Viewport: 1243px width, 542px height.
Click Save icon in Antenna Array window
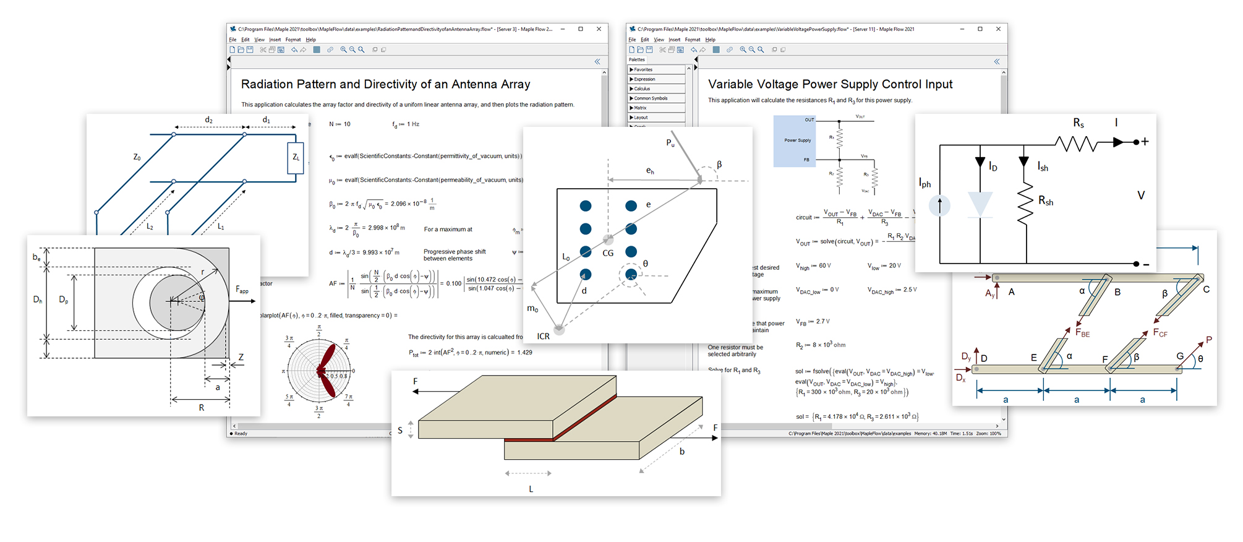pyautogui.click(x=250, y=49)
